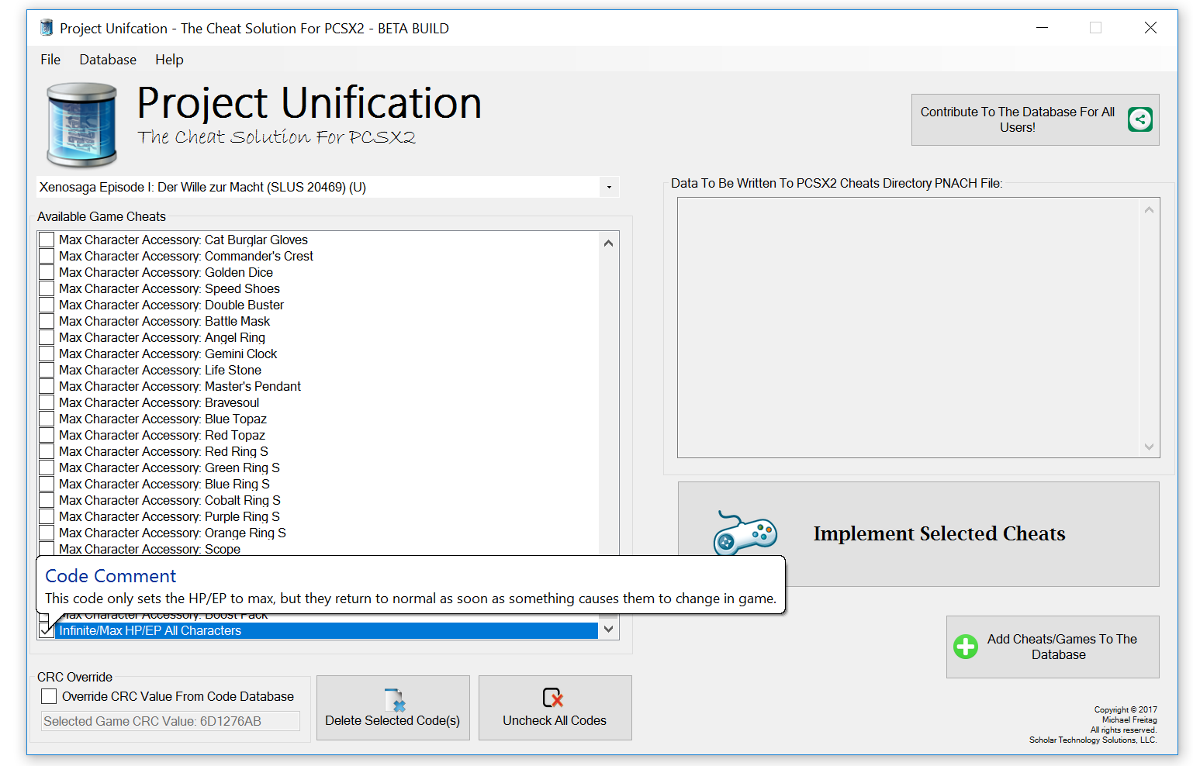This screenshot has height=766, width=1193.
Task: Enable the Purple Ring S cheat
Action: click(47, 516)
